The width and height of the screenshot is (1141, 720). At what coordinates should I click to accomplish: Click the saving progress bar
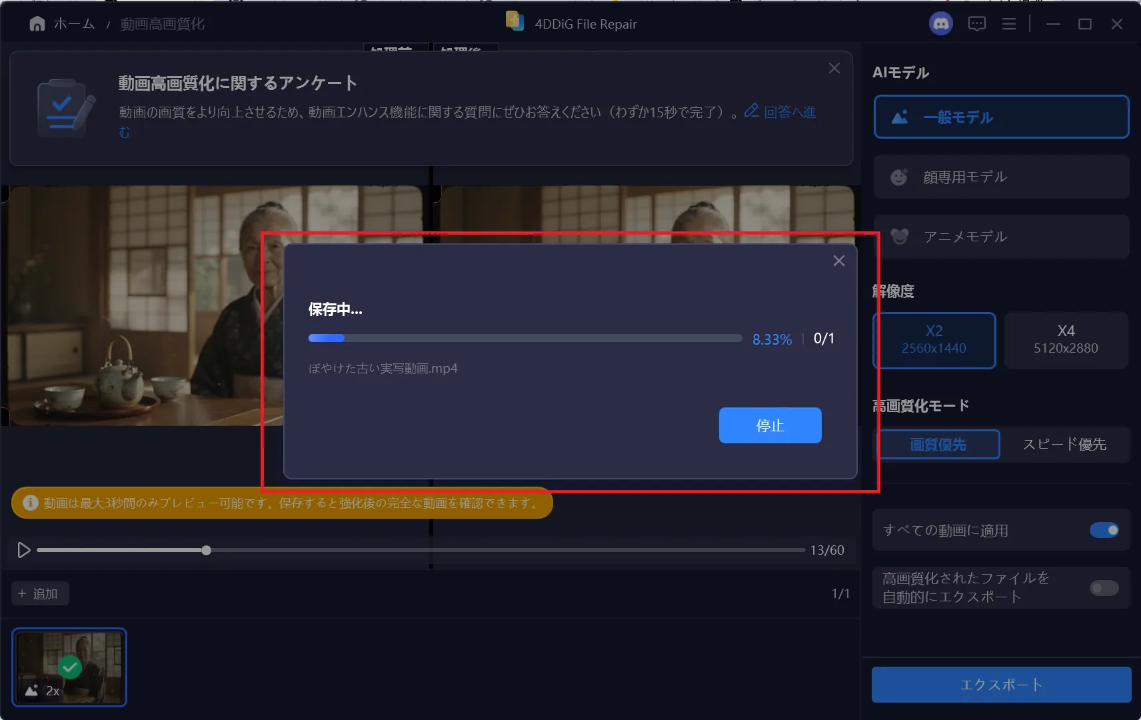tap(525, 338)
